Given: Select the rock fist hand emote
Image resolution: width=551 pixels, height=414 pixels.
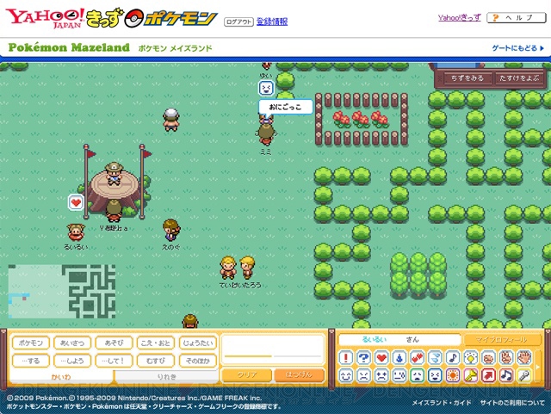Looking at the screenshot, I should [489, 358].
